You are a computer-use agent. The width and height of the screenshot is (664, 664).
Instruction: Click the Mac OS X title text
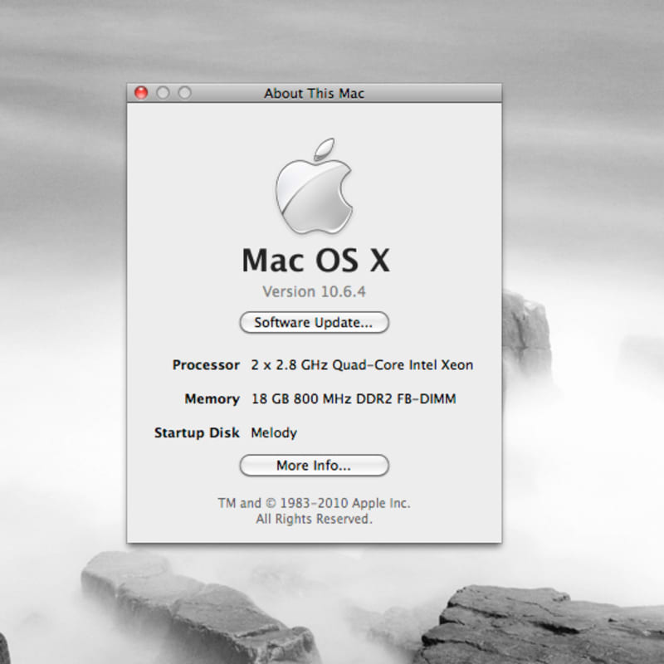315,261
